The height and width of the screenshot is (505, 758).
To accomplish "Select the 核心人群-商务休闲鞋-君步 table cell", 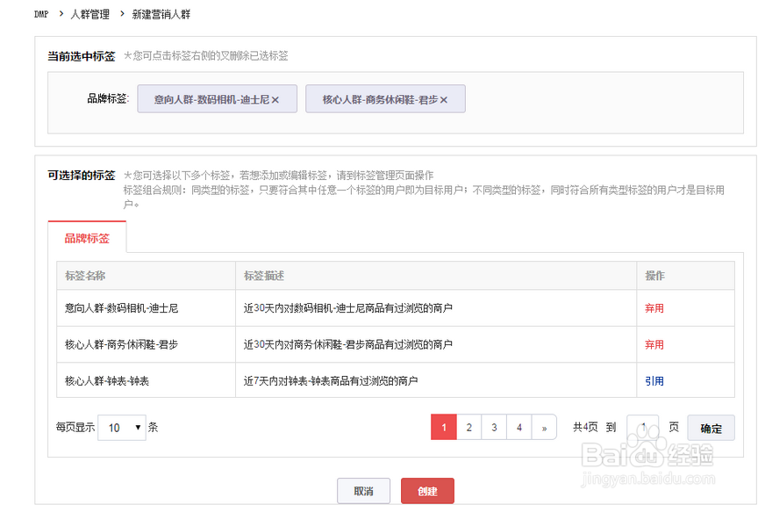I will point(146,344).
